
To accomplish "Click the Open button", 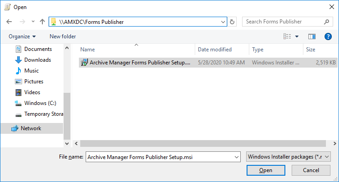I will point(266,170).
